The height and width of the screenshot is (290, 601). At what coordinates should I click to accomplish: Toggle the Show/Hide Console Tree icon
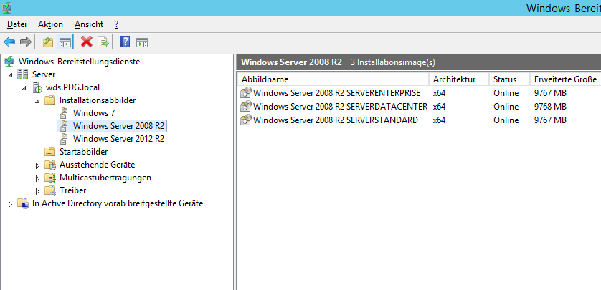pyautogui.click(x=65, y=42)
